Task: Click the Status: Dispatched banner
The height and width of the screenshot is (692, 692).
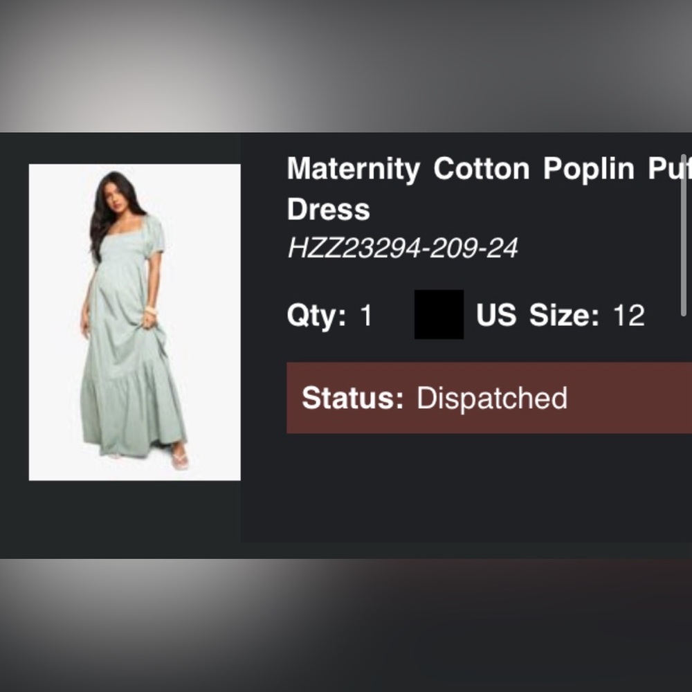Action: click(489, 398)
